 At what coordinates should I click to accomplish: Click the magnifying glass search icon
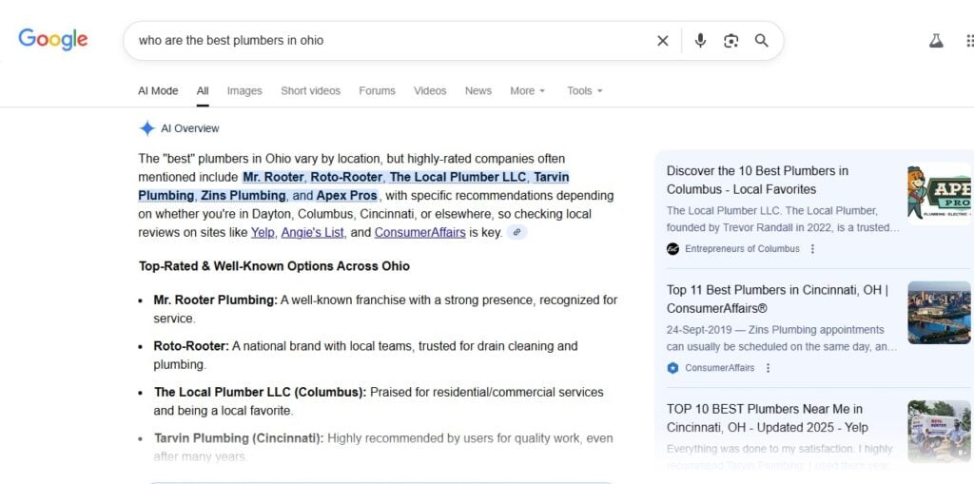point(762,41)
